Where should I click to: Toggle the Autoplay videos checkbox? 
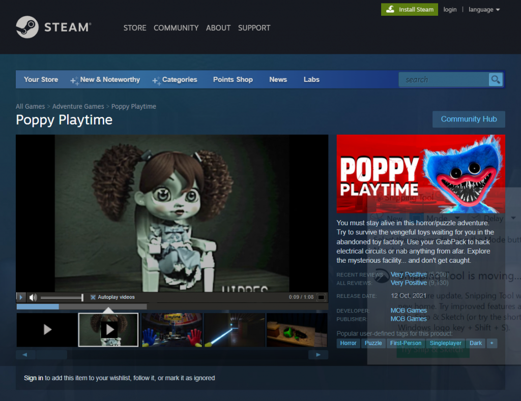coord(93,297)
